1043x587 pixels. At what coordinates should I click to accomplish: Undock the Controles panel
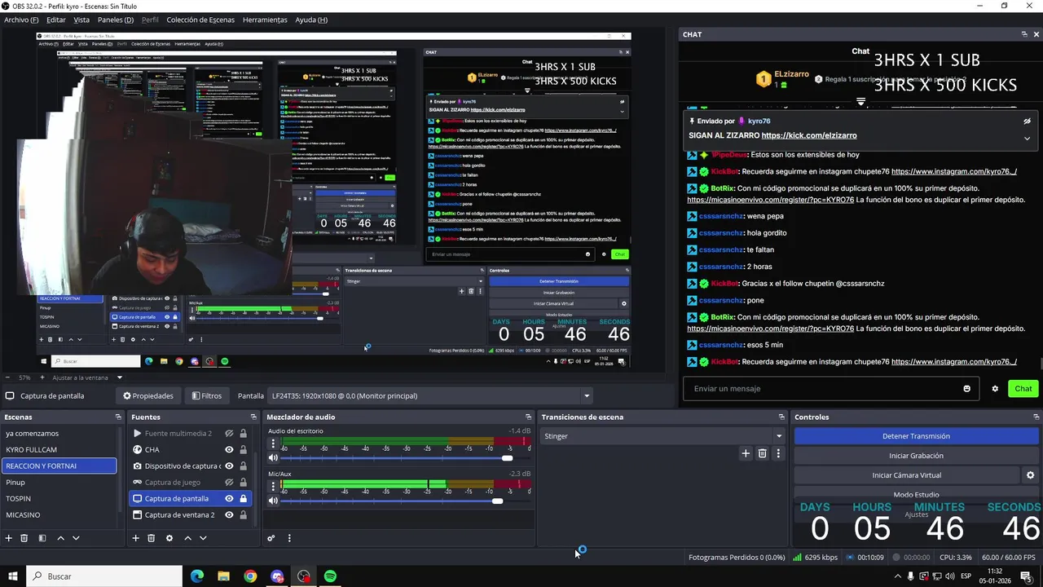click(x=1035, y=417)
